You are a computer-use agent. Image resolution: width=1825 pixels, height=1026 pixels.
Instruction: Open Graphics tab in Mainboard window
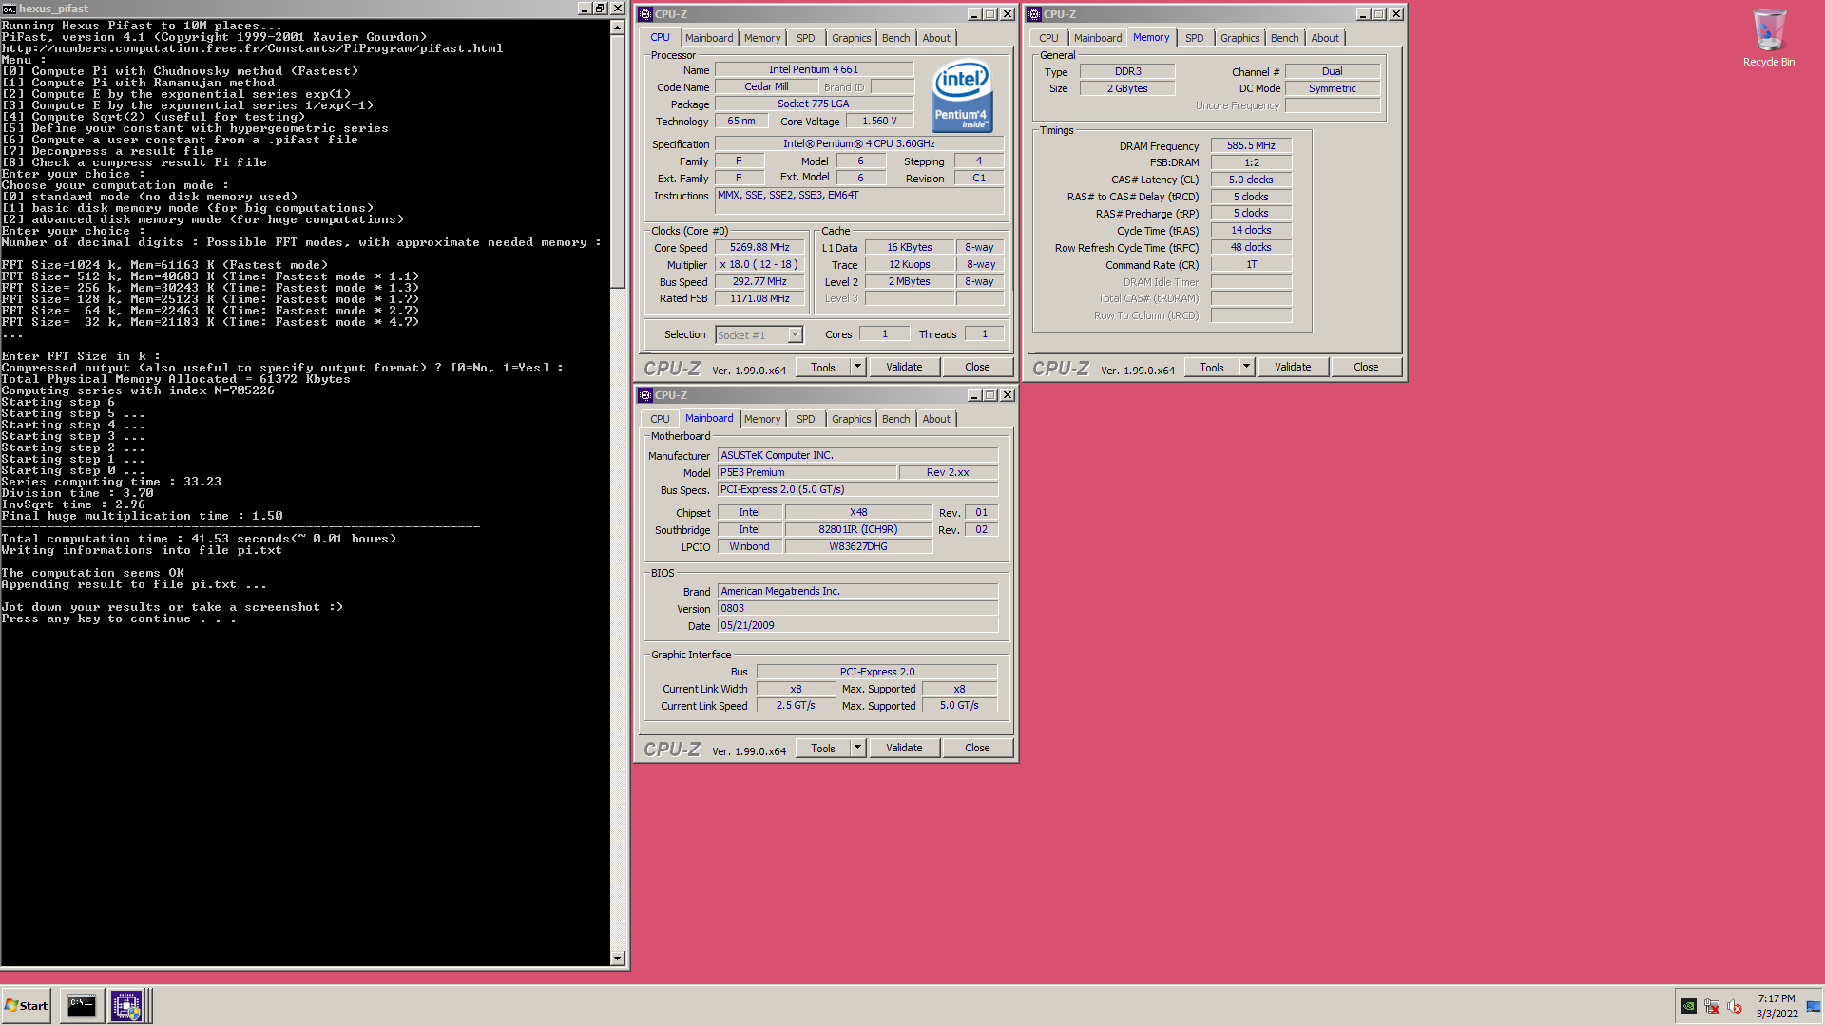[x=851, y=419]
